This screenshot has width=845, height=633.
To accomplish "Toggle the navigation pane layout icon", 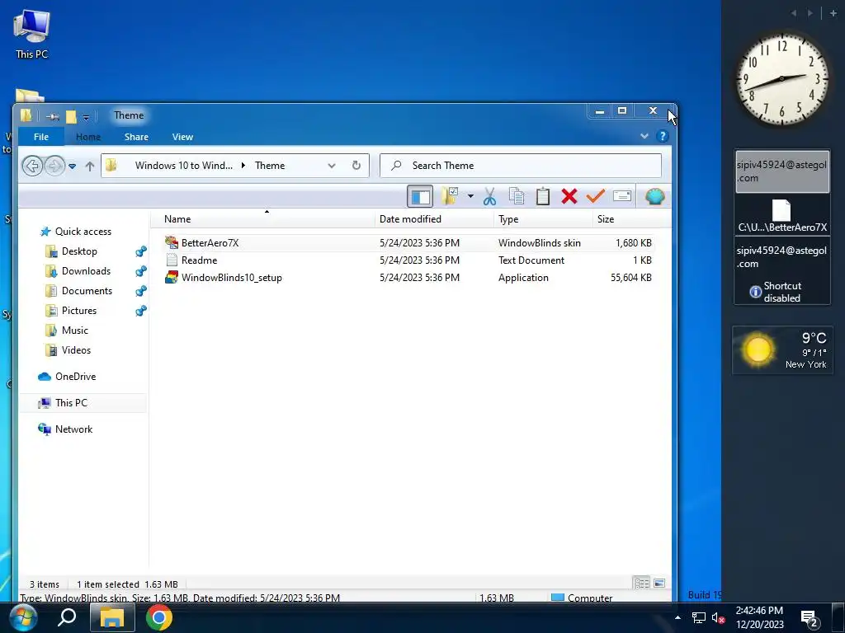I will (x=420, y=196).
